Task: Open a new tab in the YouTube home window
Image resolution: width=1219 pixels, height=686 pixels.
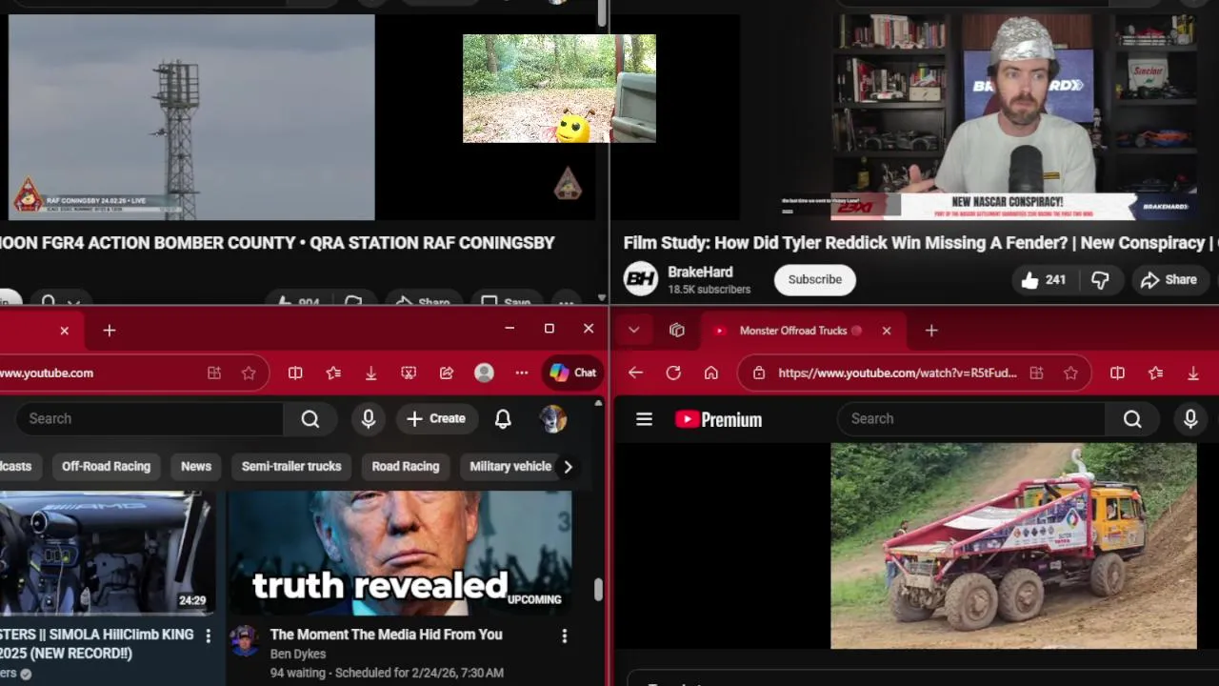Action: click(x=110, y=331)
